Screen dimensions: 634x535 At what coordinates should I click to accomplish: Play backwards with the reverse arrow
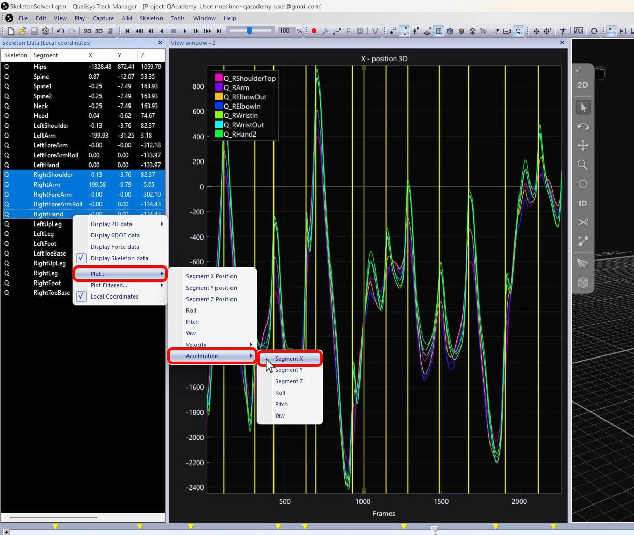[162, 31]
